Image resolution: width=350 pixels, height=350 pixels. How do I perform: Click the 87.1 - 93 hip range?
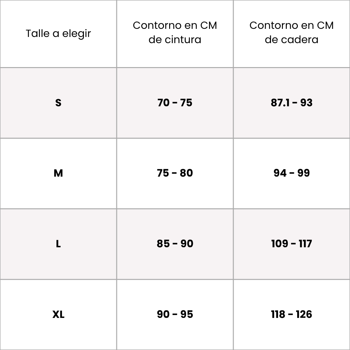pyautogui.click(x=291, y=103)
